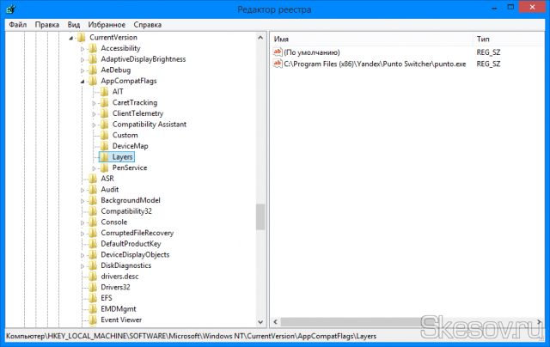
Task: Expand the PenService subkey
Action: click(x=94, y=167)
